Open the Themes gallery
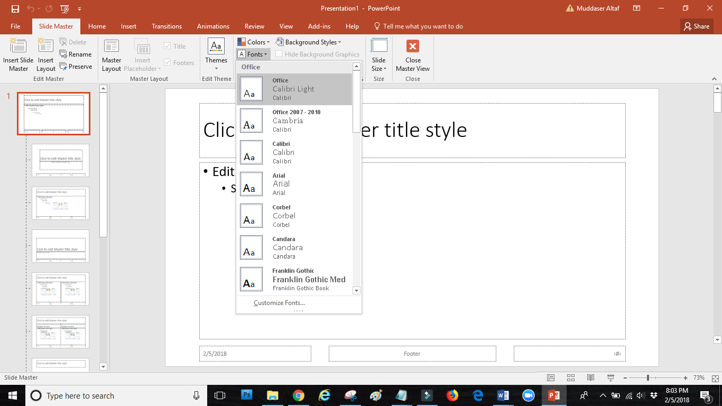 216,55
